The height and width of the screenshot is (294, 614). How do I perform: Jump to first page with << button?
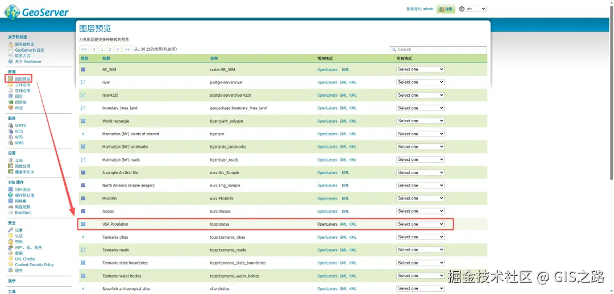point(84,49)
